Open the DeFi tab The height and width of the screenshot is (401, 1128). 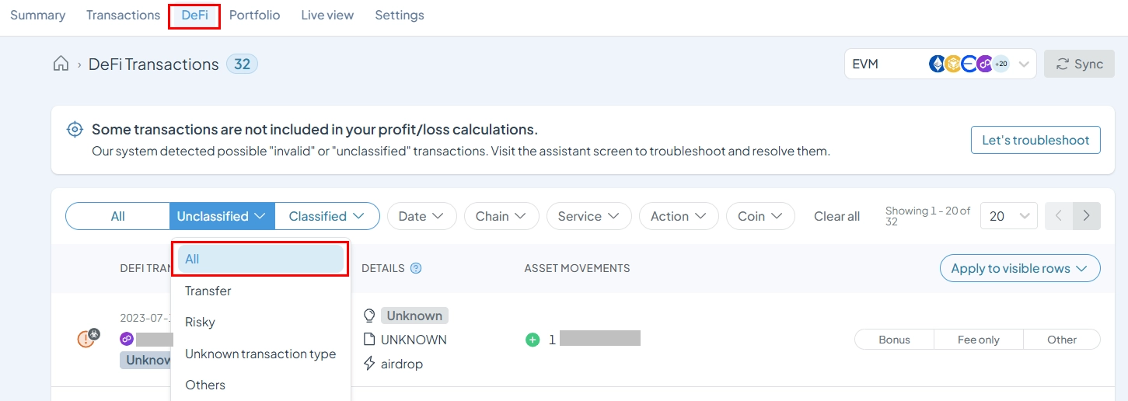tap(194, 16)
